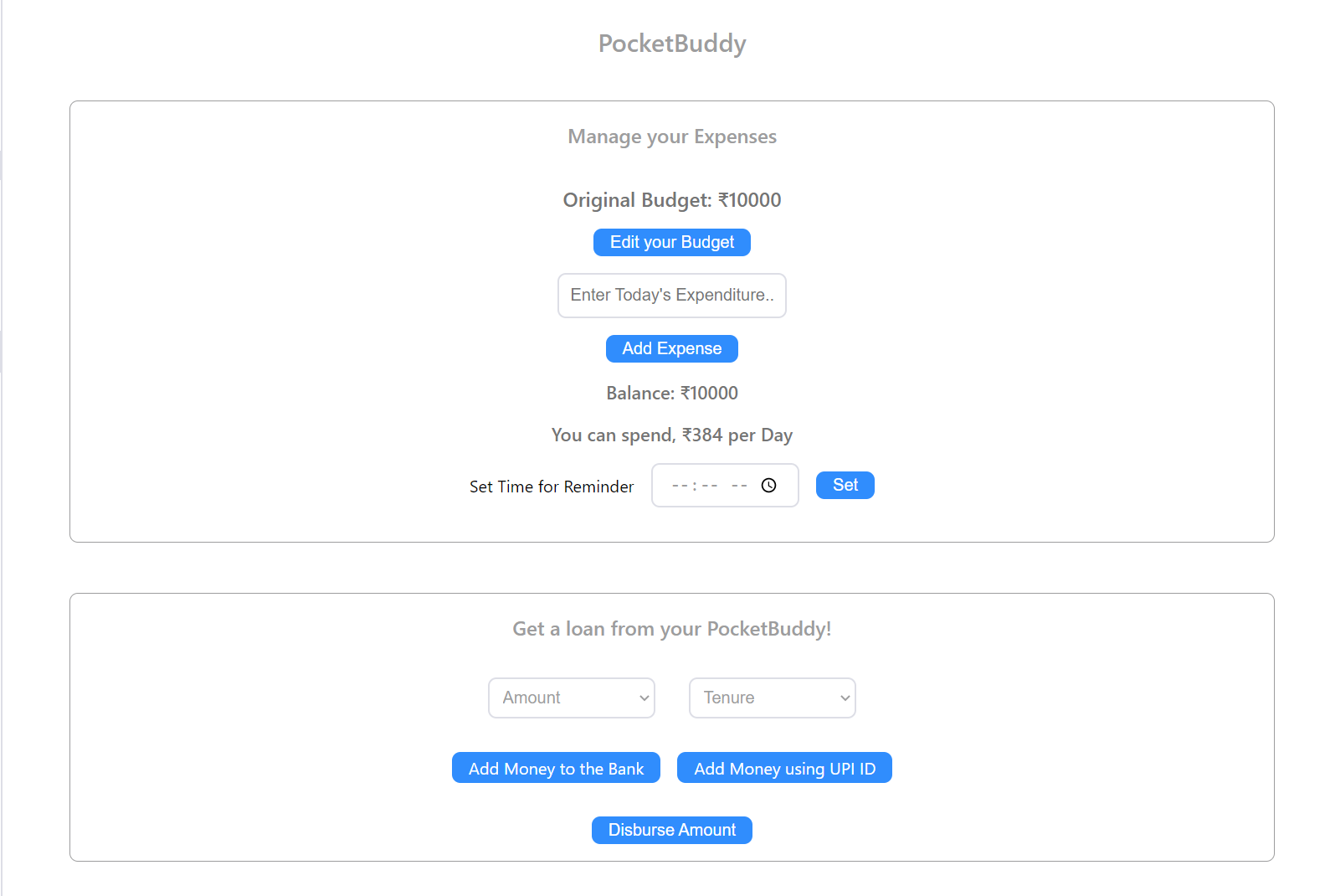Click the PocketBuddy heading

671,44
